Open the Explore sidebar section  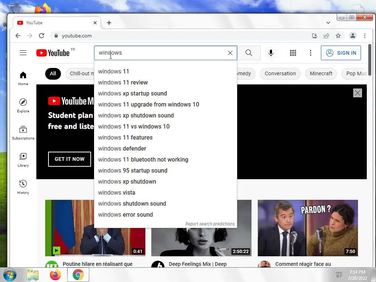(23, 106)
